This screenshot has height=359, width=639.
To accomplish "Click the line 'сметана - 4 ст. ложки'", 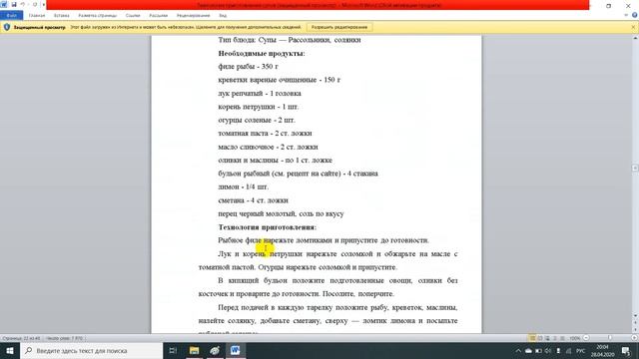I will point(253,200).
